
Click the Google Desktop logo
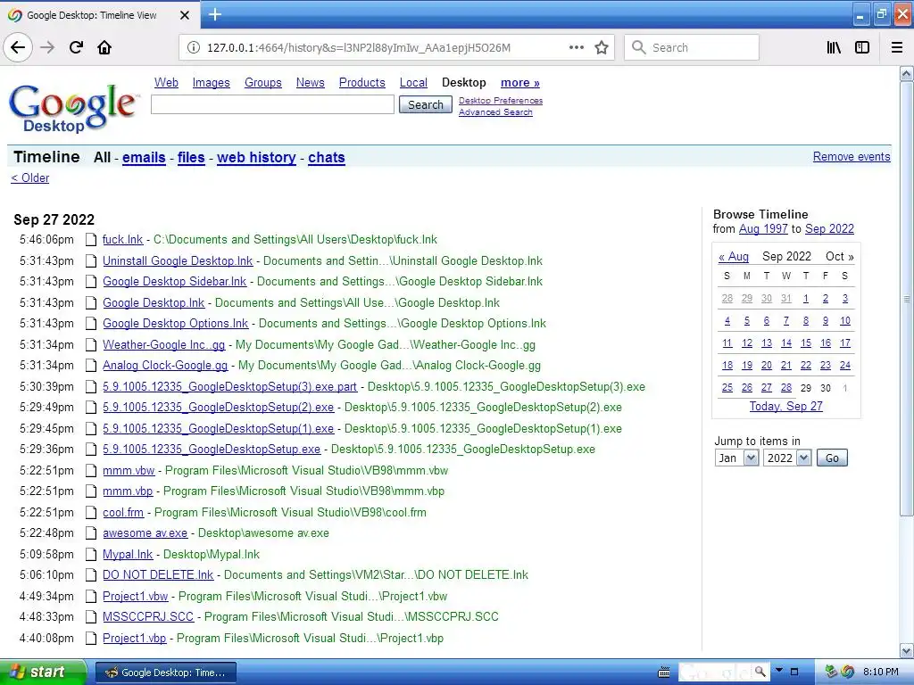tap(74, 108)
